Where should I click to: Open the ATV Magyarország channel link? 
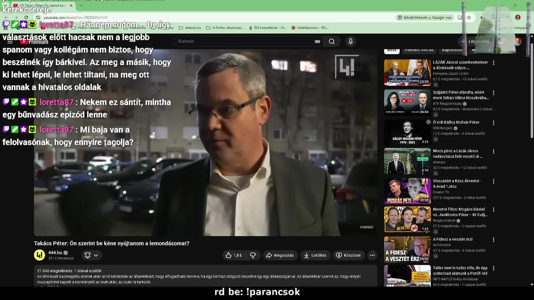[x=448, y=104]
